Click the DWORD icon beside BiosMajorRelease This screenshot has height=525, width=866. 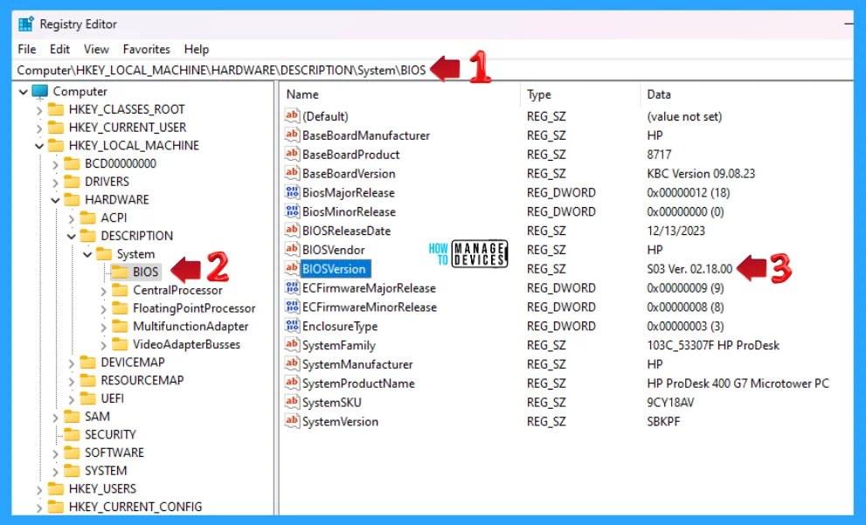point(292,192)
